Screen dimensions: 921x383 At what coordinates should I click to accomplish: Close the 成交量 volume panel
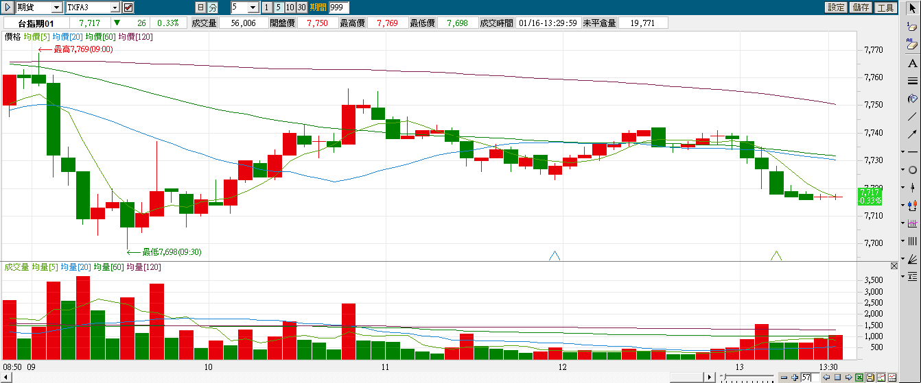[894, 266]
